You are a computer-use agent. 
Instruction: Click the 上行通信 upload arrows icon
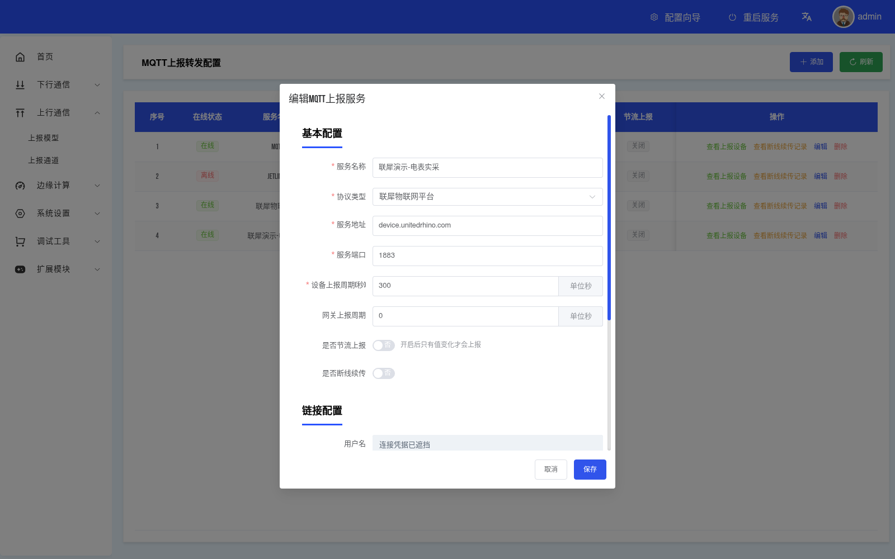point(20,113)
